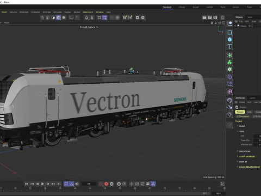Collapse the TIME section in attributes
Viewport: 261px width, 196px height.
pyautogui.click(x=238, y=131)
